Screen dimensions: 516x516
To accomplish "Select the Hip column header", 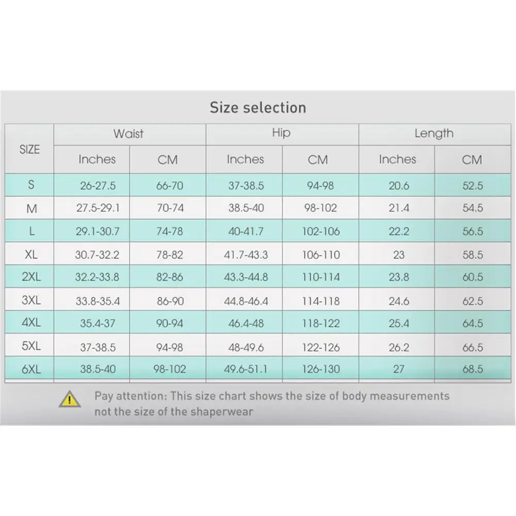I will point(281,133).
